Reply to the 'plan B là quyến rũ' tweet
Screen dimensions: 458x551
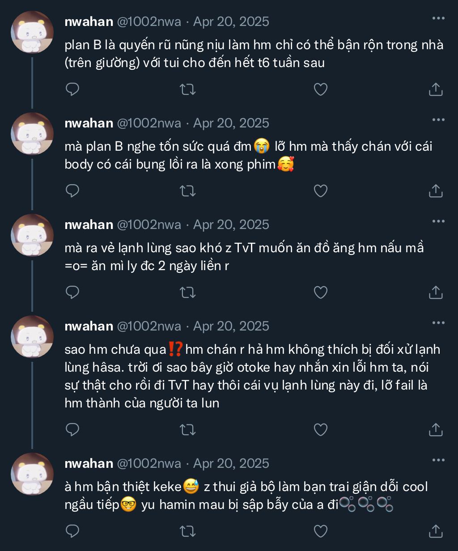pyautogui.click(x=72, y=89)
